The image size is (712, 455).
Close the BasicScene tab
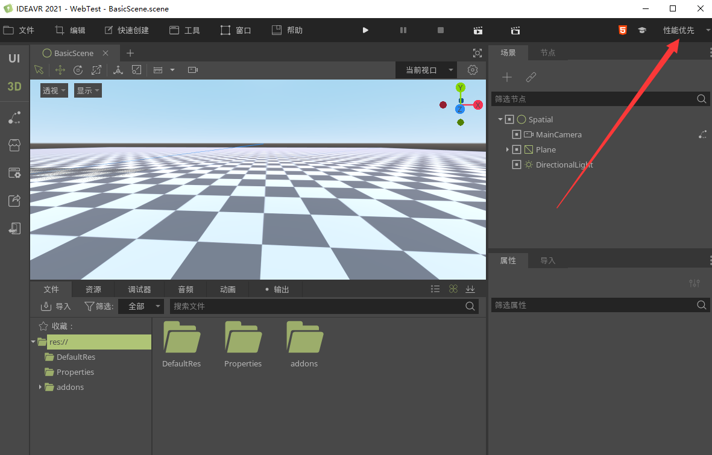click(106, 53)
